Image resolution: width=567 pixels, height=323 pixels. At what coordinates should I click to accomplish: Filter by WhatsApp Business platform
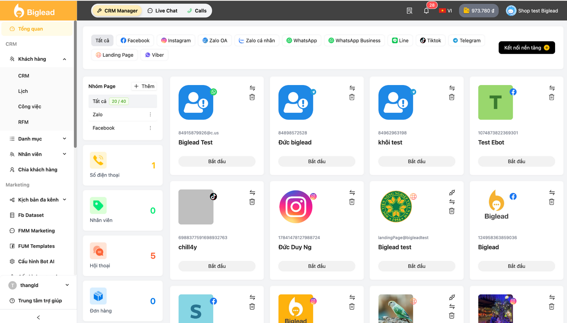(x=355, y=41)
